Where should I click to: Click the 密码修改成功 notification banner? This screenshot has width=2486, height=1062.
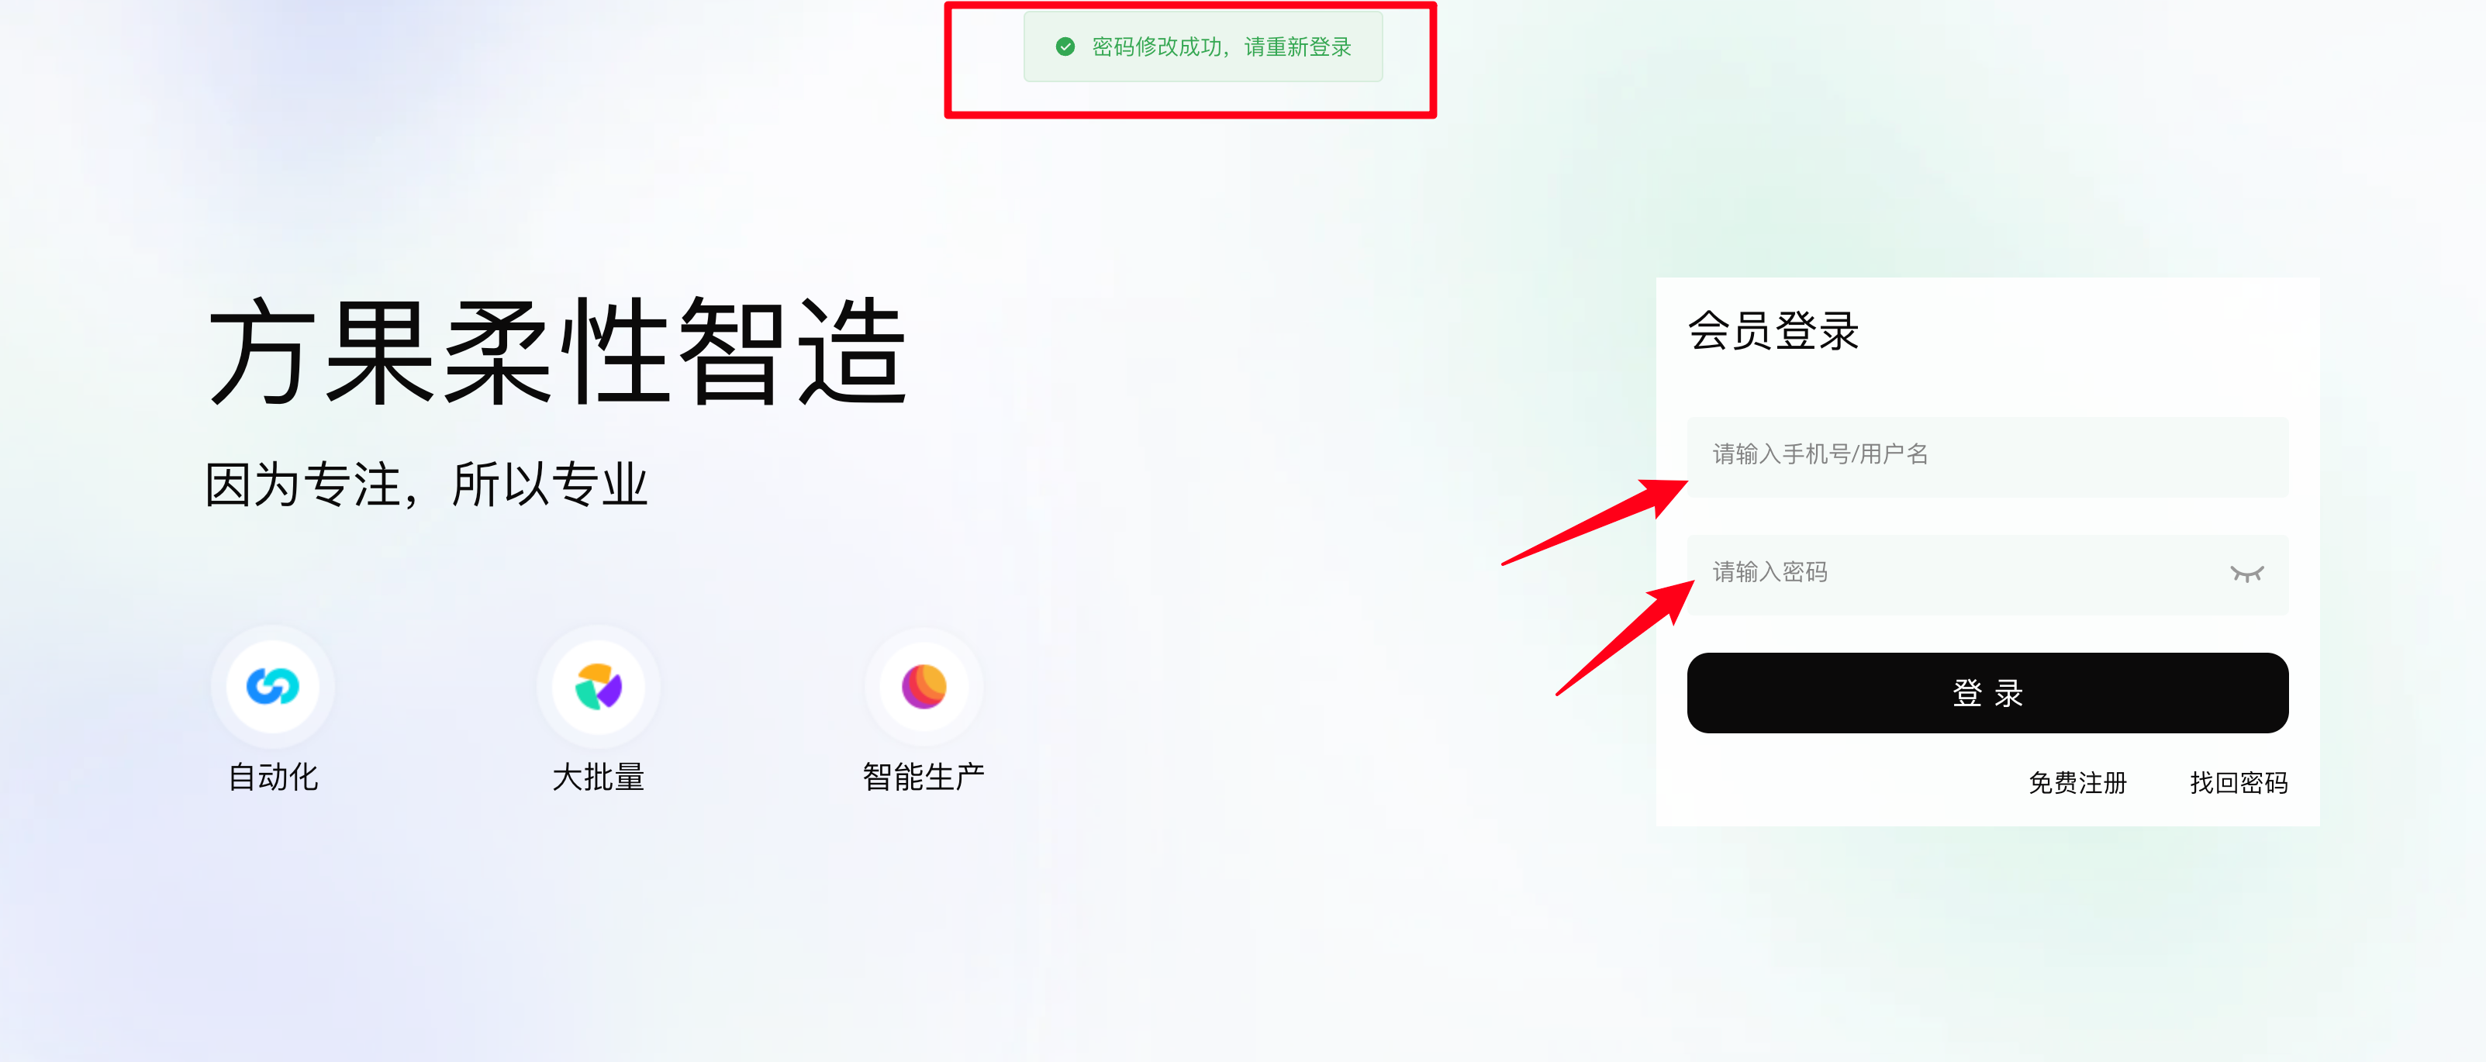coord(1203,47)
